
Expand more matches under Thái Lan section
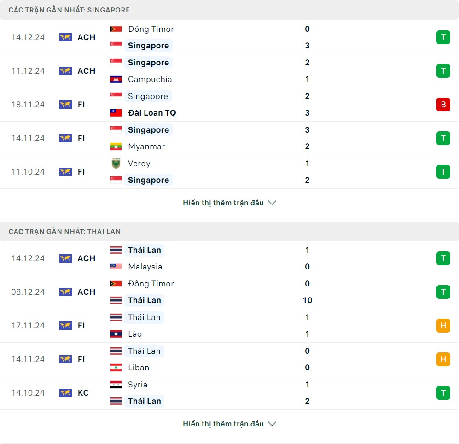pyautogui.click(x=229, y=424)
